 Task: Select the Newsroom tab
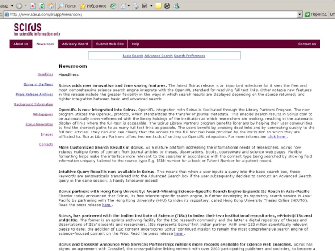click(45, 44)
